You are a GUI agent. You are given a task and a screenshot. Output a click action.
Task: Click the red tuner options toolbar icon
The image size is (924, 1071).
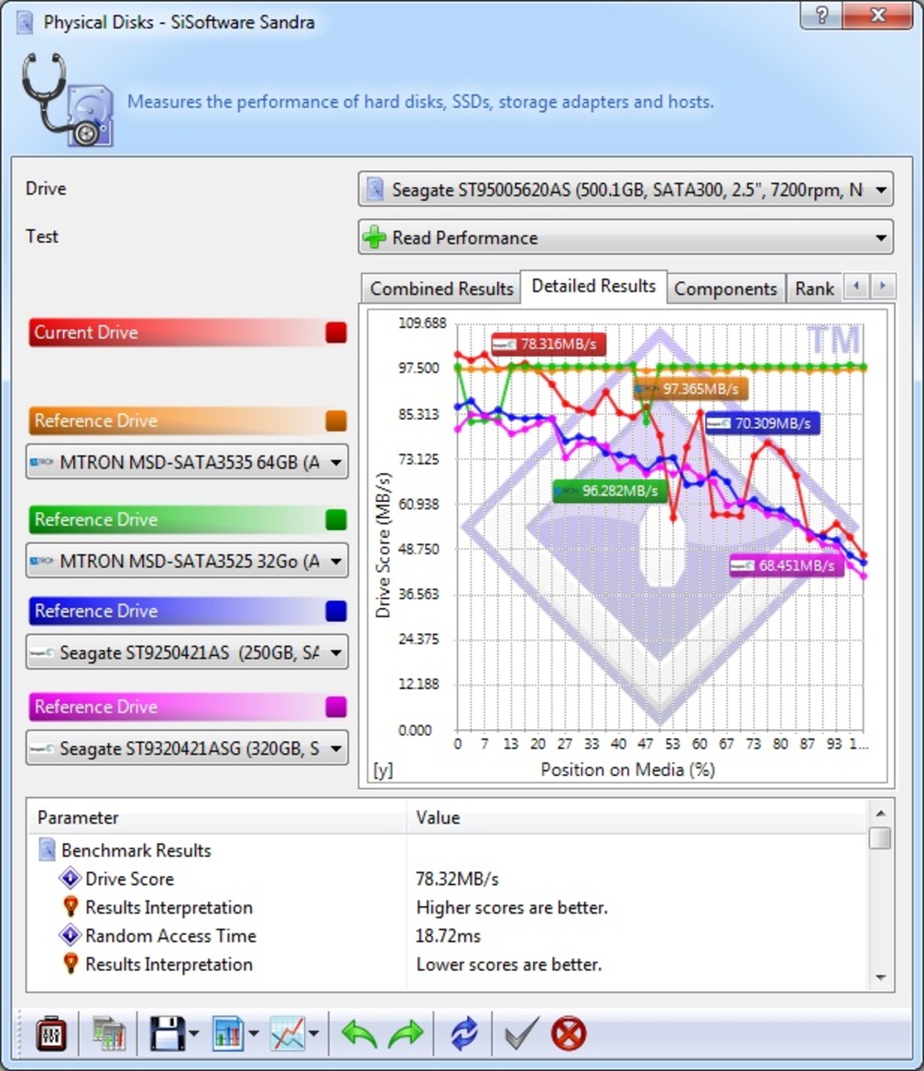click(51, 1033)
